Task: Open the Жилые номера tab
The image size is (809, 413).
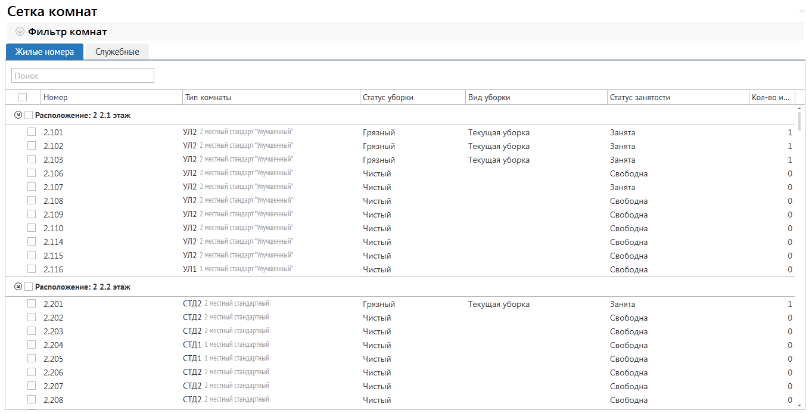Action: 45,52
